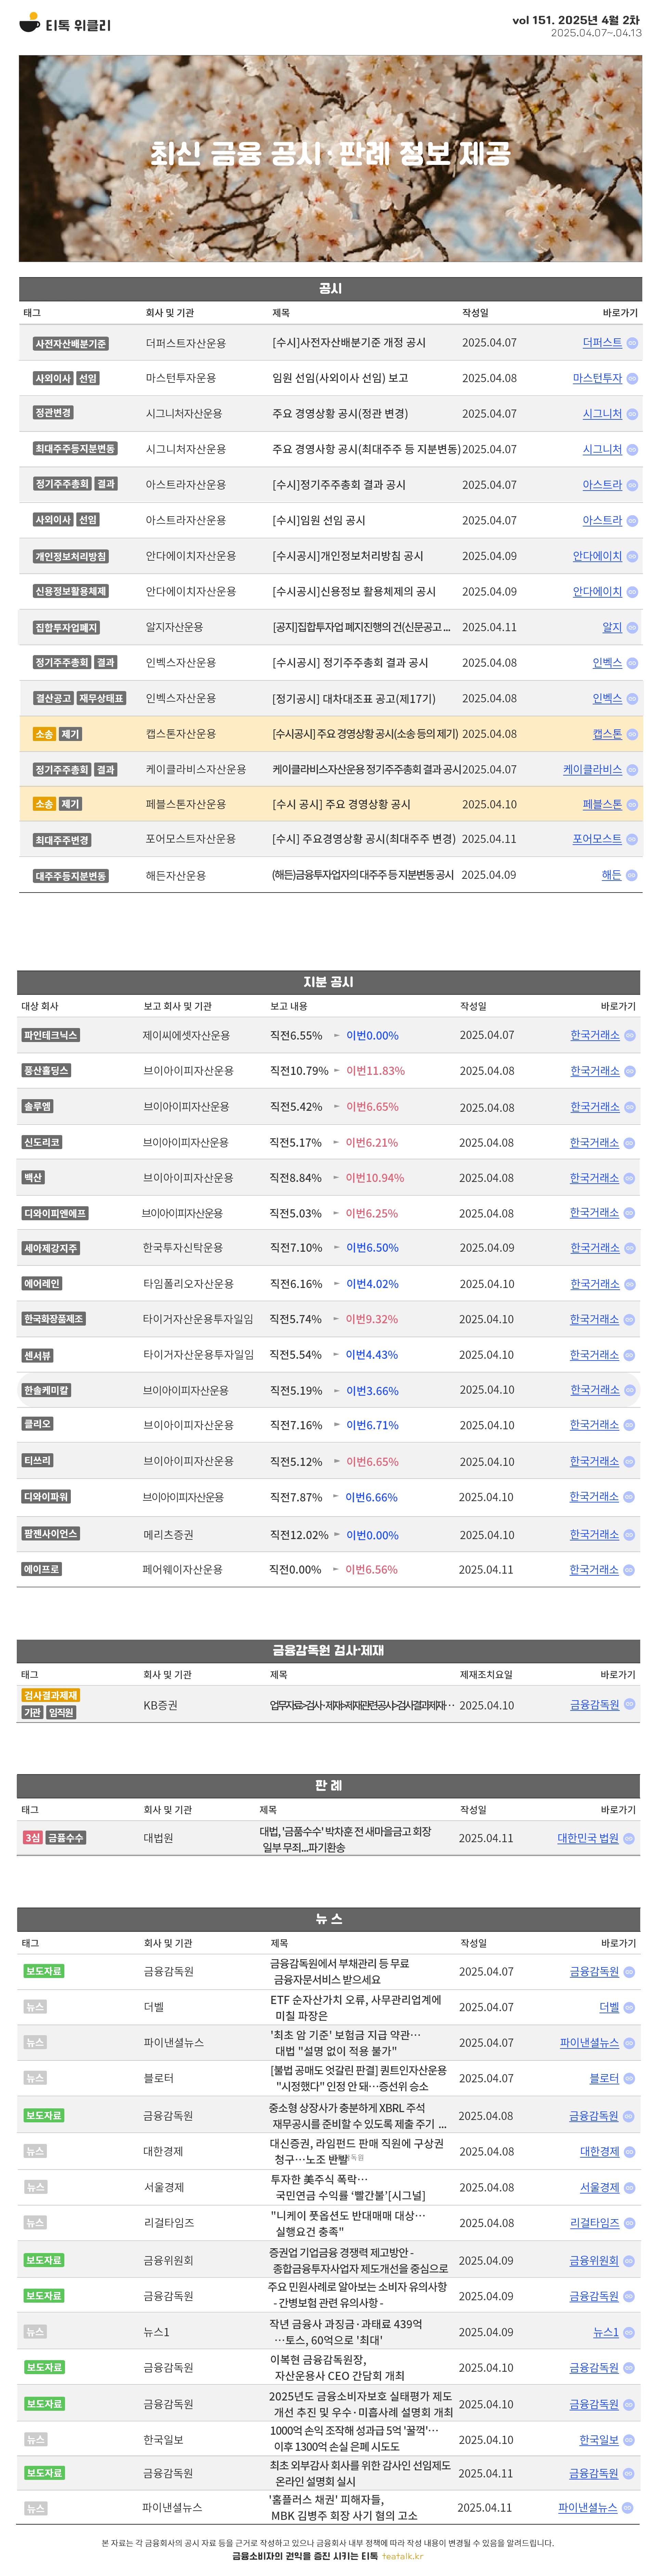Click the 집합투자업폐지 tag
Viewport: 657px width, 2576px height.
(x=66, y=628)
